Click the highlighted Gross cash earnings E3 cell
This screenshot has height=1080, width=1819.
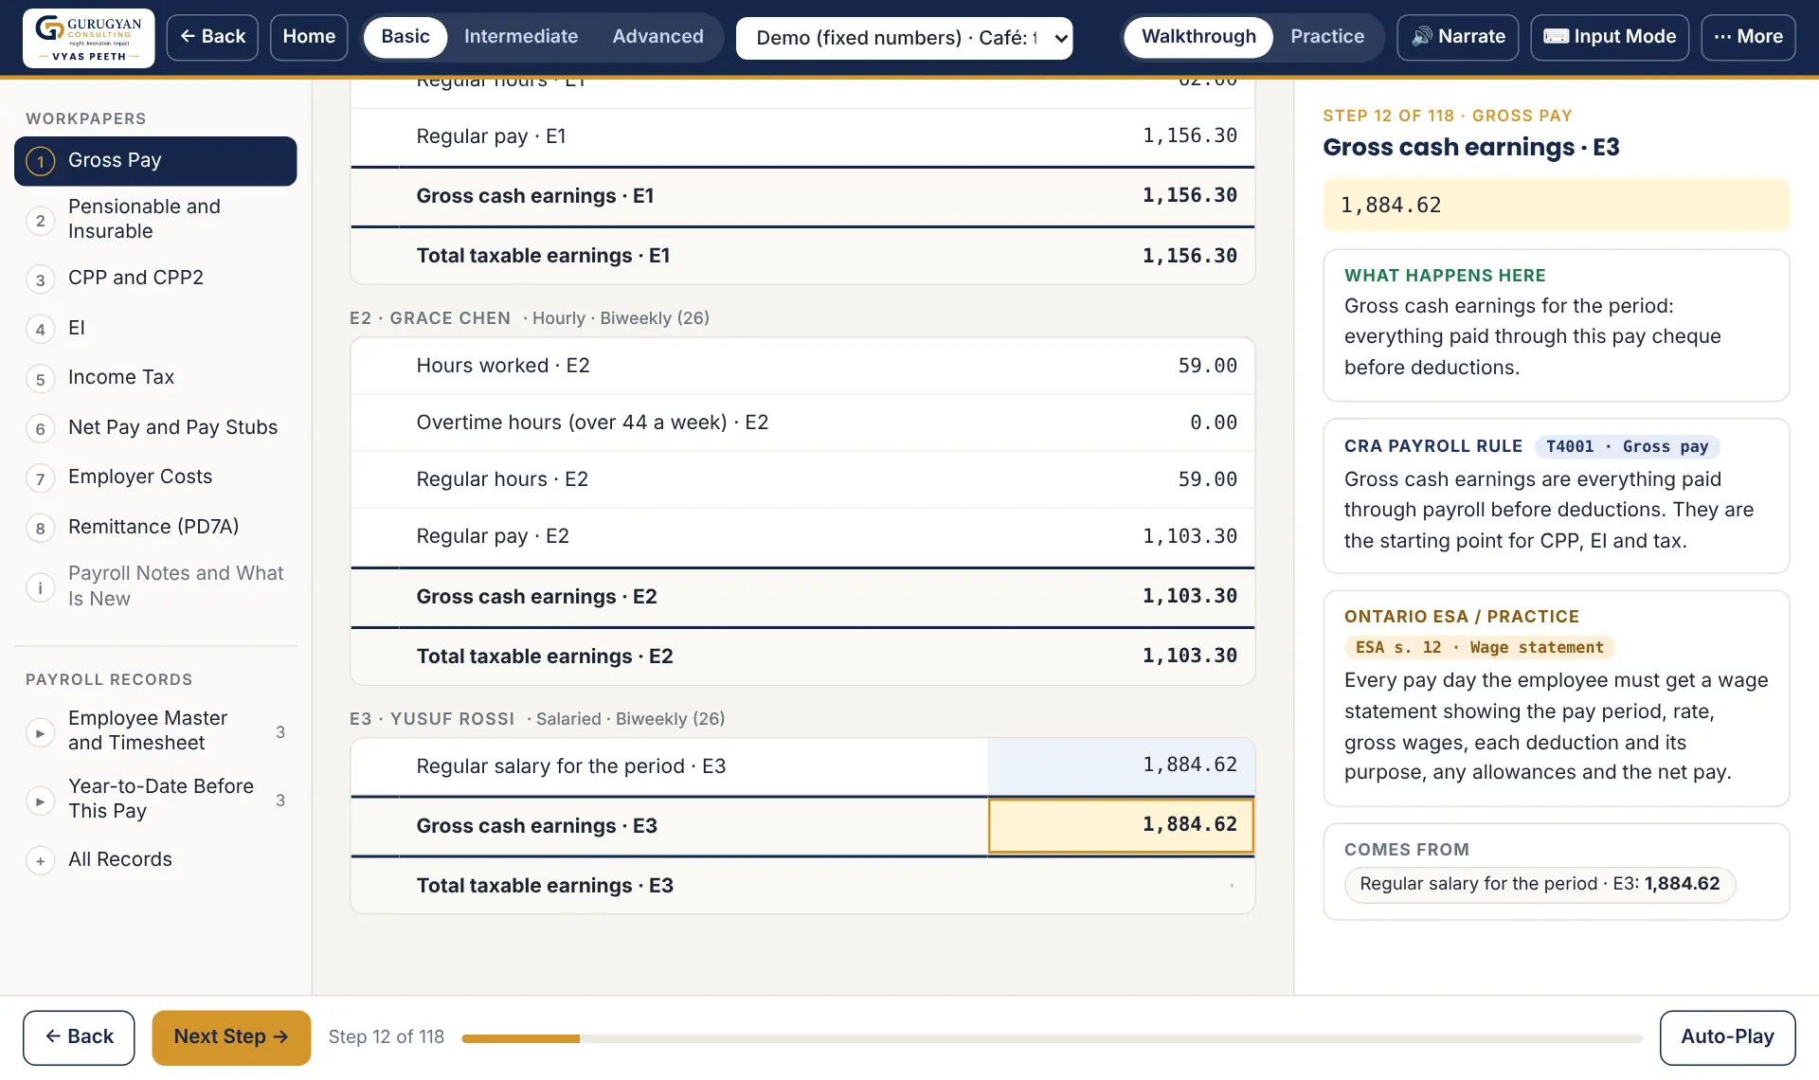(x=1121, y=826)
